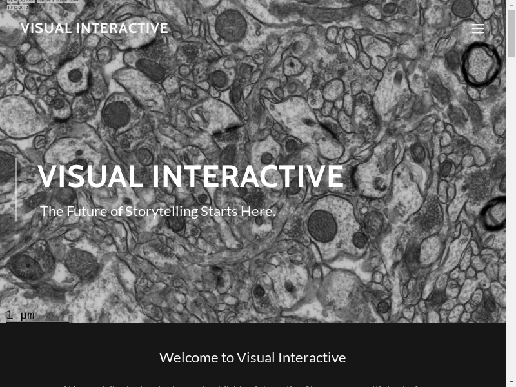Click the large VISUAL INTERACTIVE hero heading

tap(190, 177)
